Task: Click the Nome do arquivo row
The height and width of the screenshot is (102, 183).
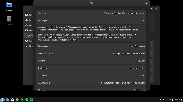Action: pyautogui.click(x=91, y=54)
